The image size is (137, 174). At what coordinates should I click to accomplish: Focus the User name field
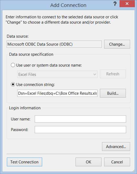[x=80, y=119]
